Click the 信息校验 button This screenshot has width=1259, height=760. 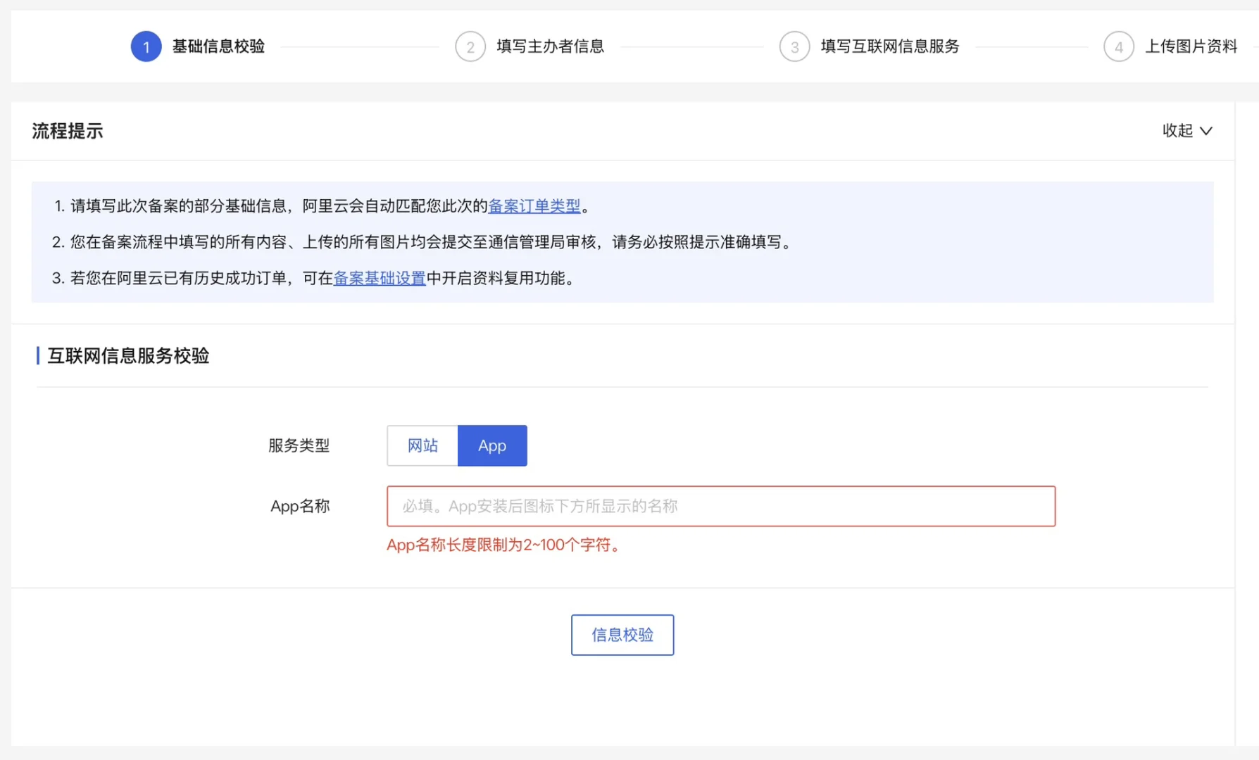point(622,635)
